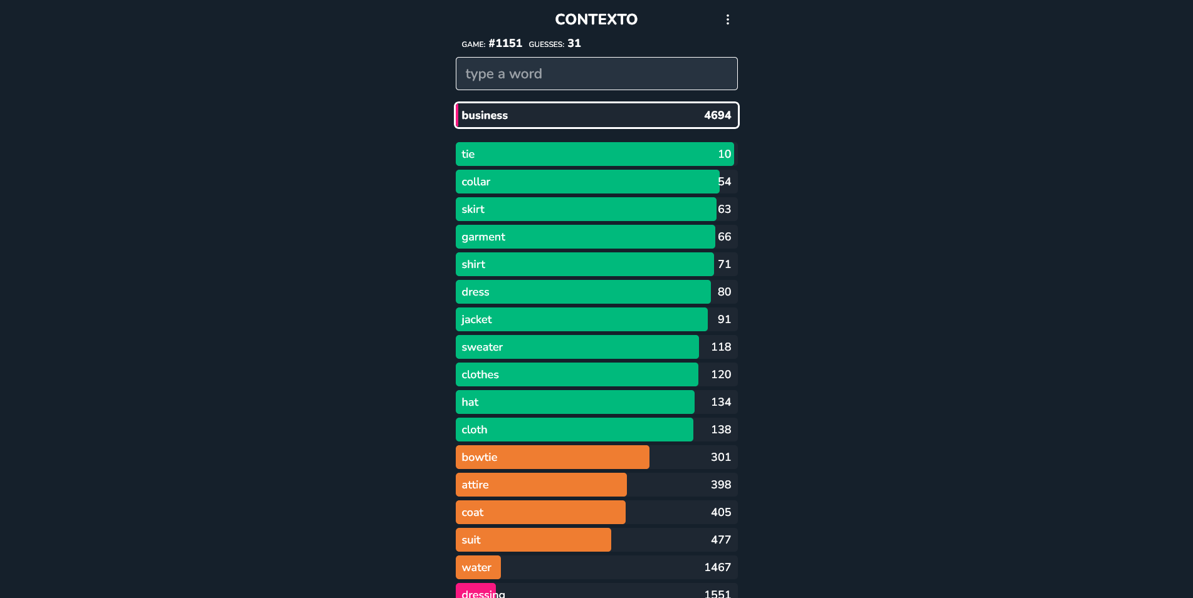
Task: Open the three-dot options menu
Action: click(x=727, y=19)
